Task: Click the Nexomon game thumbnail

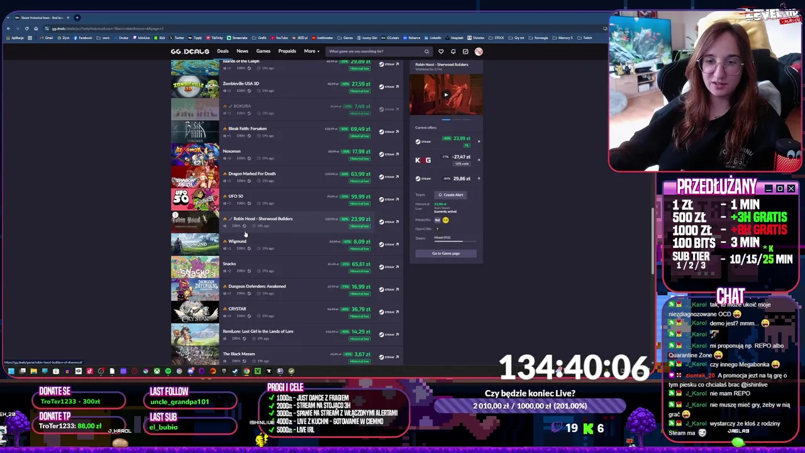Action: [x=195, y=155]
